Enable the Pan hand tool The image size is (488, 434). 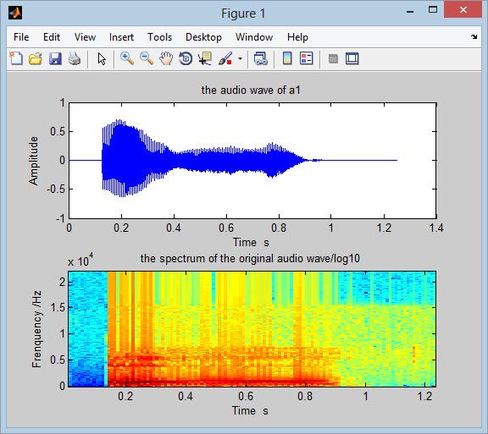166,58
